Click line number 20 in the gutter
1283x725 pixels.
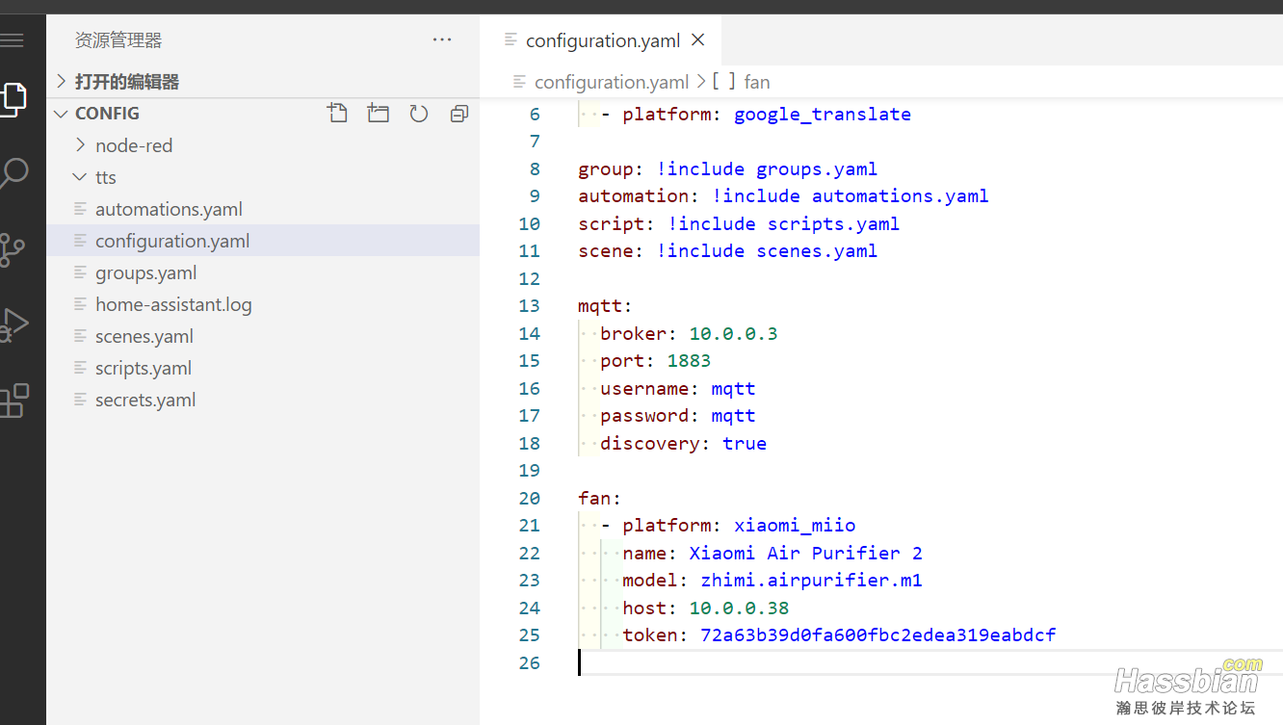click(529, 499)
